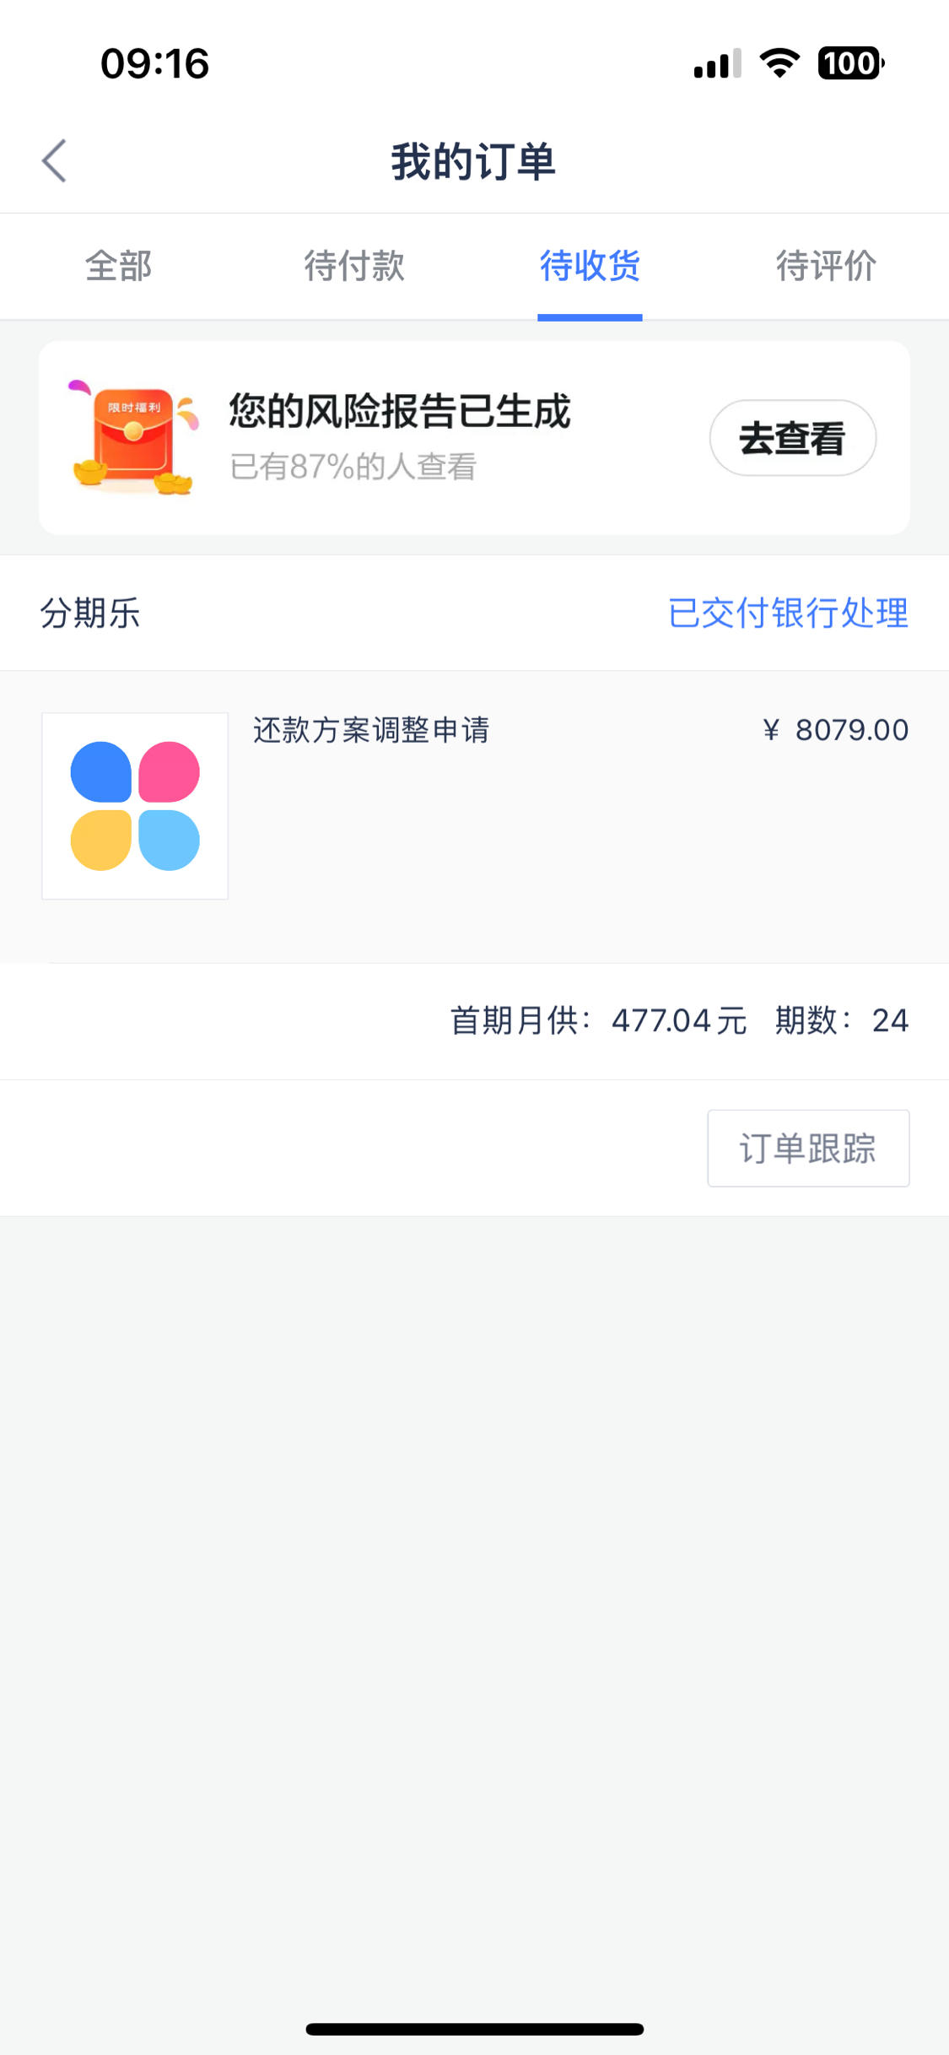Tap the 我的订单 page title

(473, 160)
